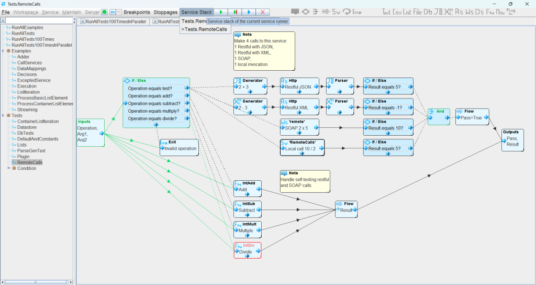The width and height of the screenshot is (536, 285).
Task: Select the diamond If/Else decision palette icon
Action: point(306,12)
